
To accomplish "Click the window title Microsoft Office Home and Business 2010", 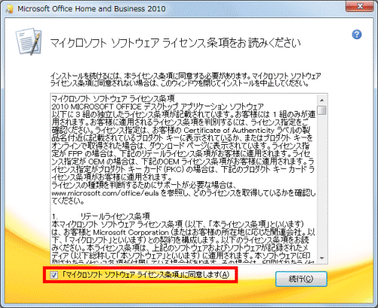I will (x=91, y=9).
